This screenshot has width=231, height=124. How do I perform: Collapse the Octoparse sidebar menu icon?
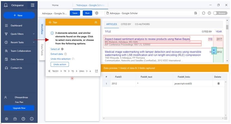point(33,5)
